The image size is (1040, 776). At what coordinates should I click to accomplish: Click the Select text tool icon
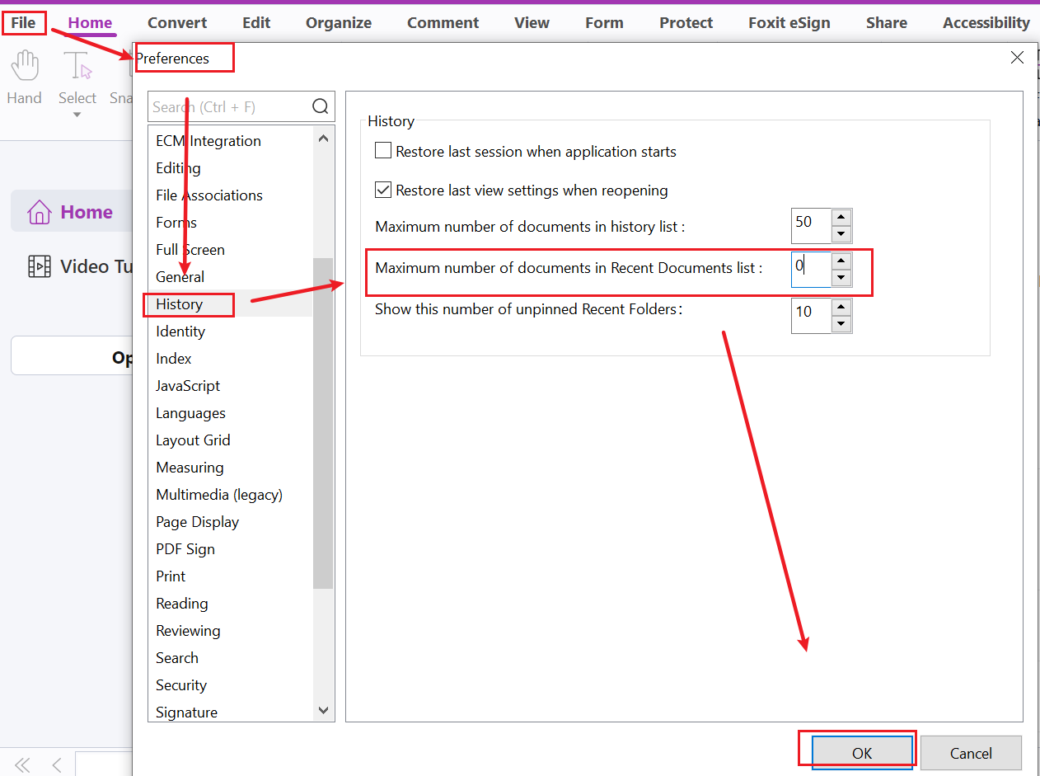(77, 65)
